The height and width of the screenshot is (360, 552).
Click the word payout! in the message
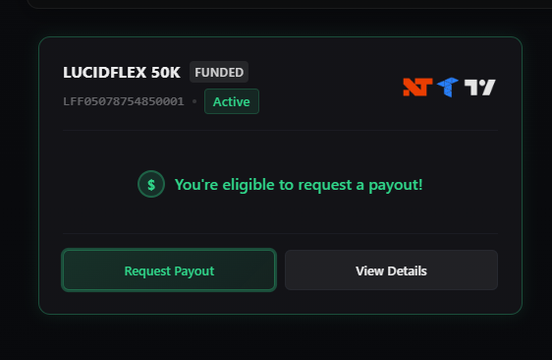[x=396, y=186]
